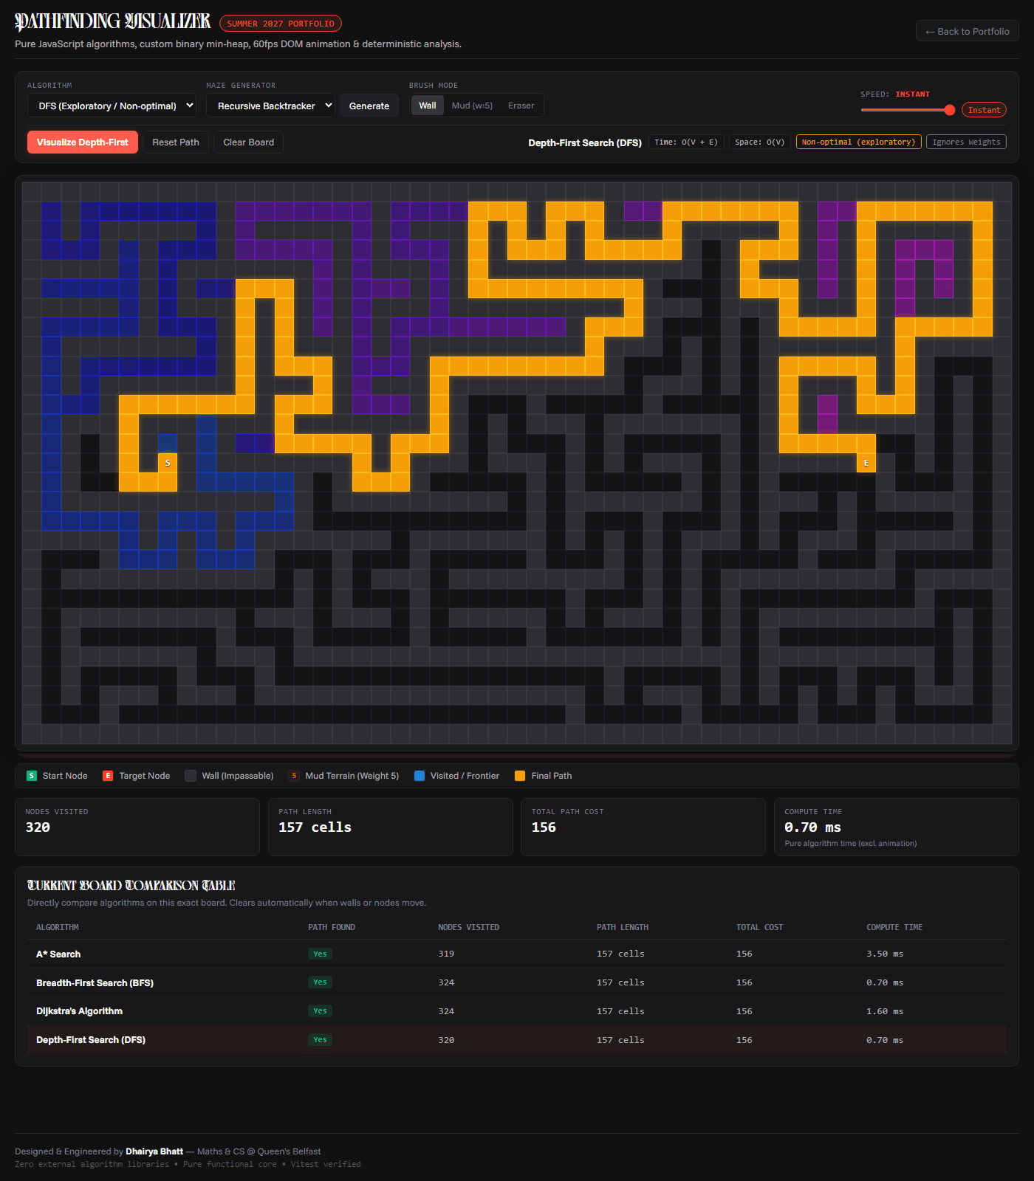Click the Pathfinding Visualizer title
The height and width of the screenshot is (1181, 1034).
click(113, 22)
